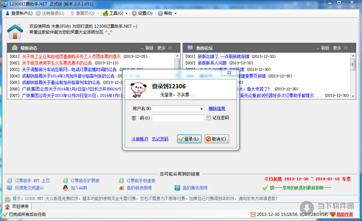Click the tip bar icon beside 提示
This screenshot has width=362, height=221.
8,198
